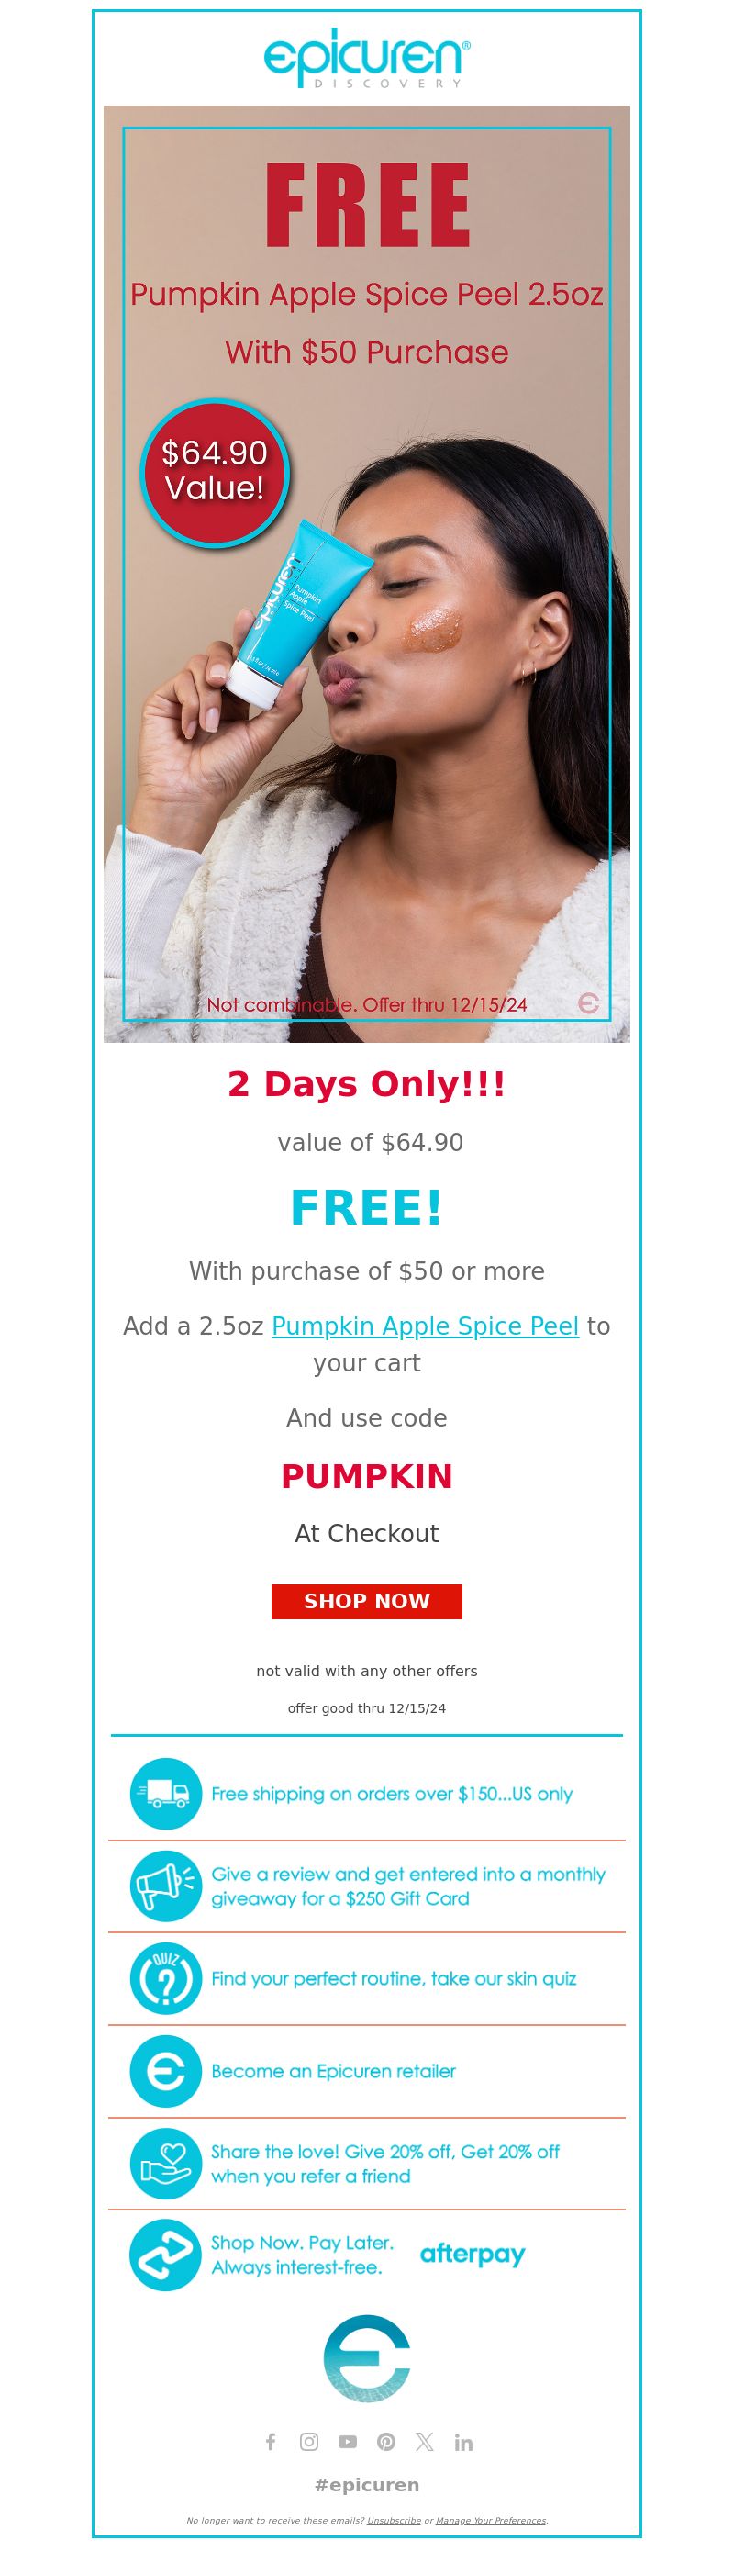Click the hero promo image banner
This screenshot has width=734, height=2574.
pos(366,574)
